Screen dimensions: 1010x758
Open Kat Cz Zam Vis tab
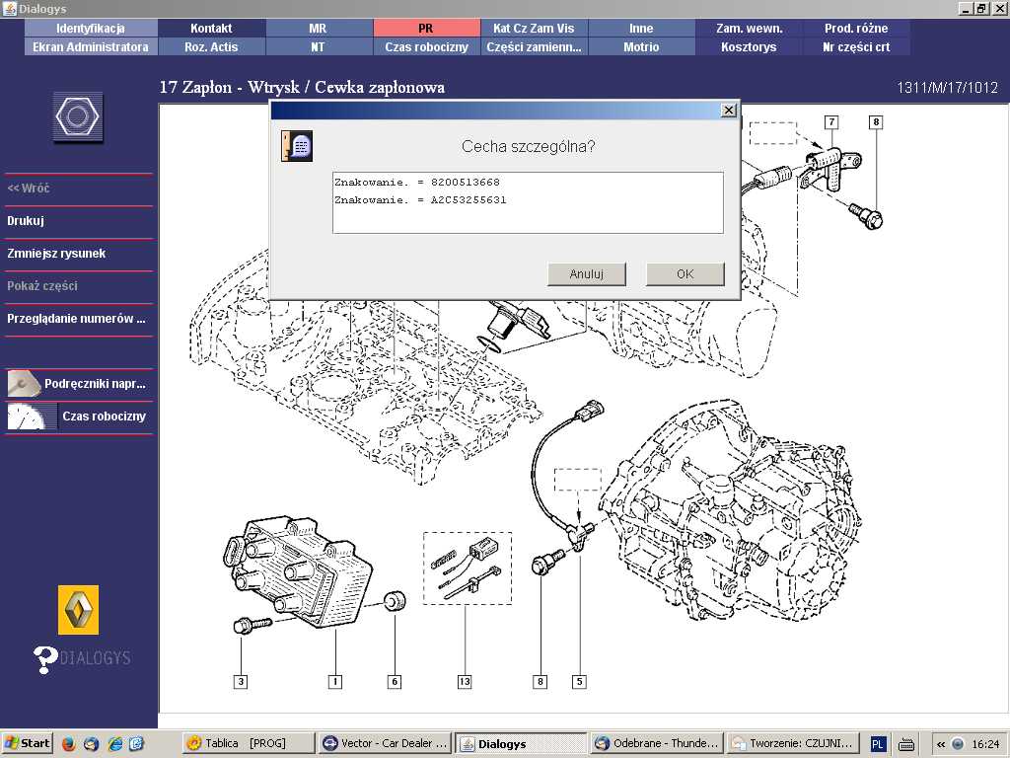[534, 28]
